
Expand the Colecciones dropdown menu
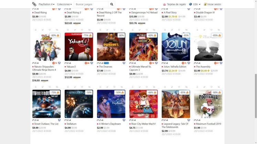coord(64,4)
